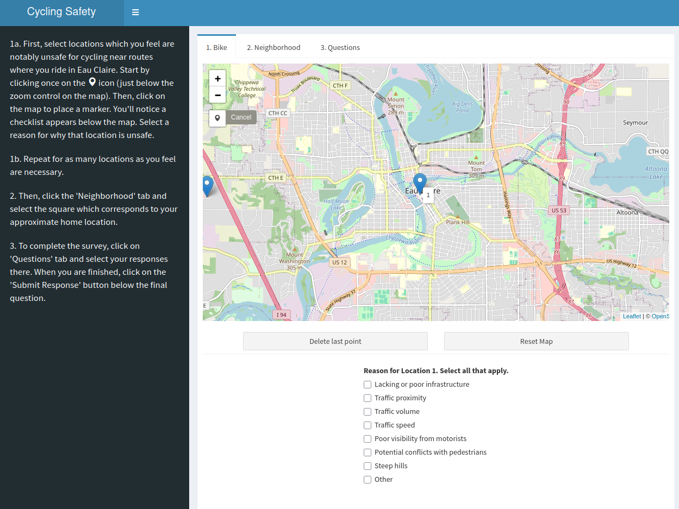Reset the map
This screenshot has height=509, width=679.
(537, 341)
